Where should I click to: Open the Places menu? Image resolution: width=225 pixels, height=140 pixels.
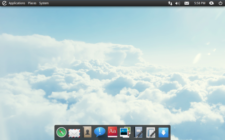tap(32, 3)
